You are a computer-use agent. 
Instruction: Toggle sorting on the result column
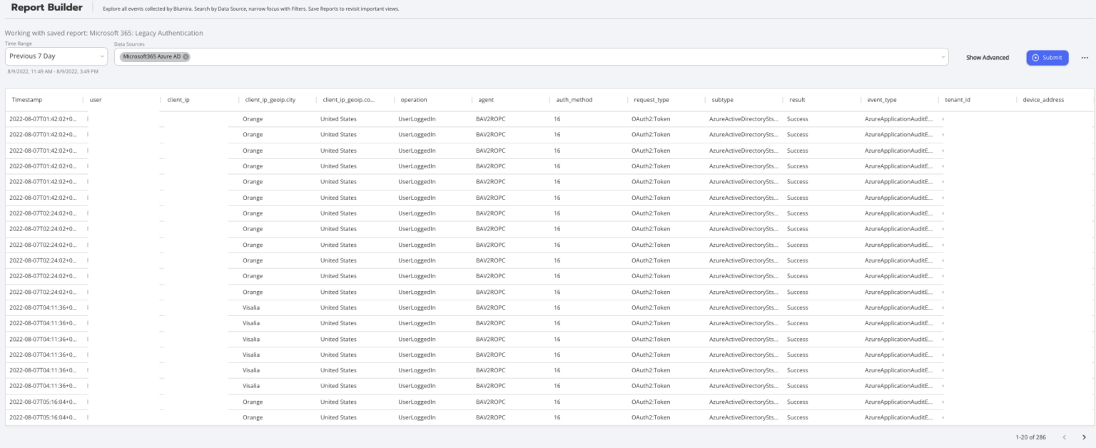(796, 100)
